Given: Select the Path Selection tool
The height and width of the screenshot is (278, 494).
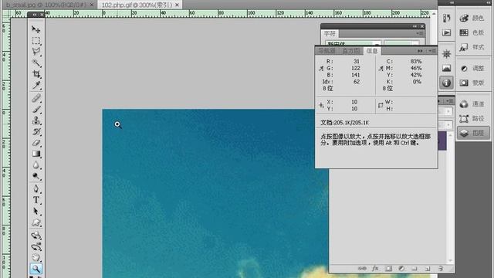Looking at the screenshot, I should tap(36, 211).
